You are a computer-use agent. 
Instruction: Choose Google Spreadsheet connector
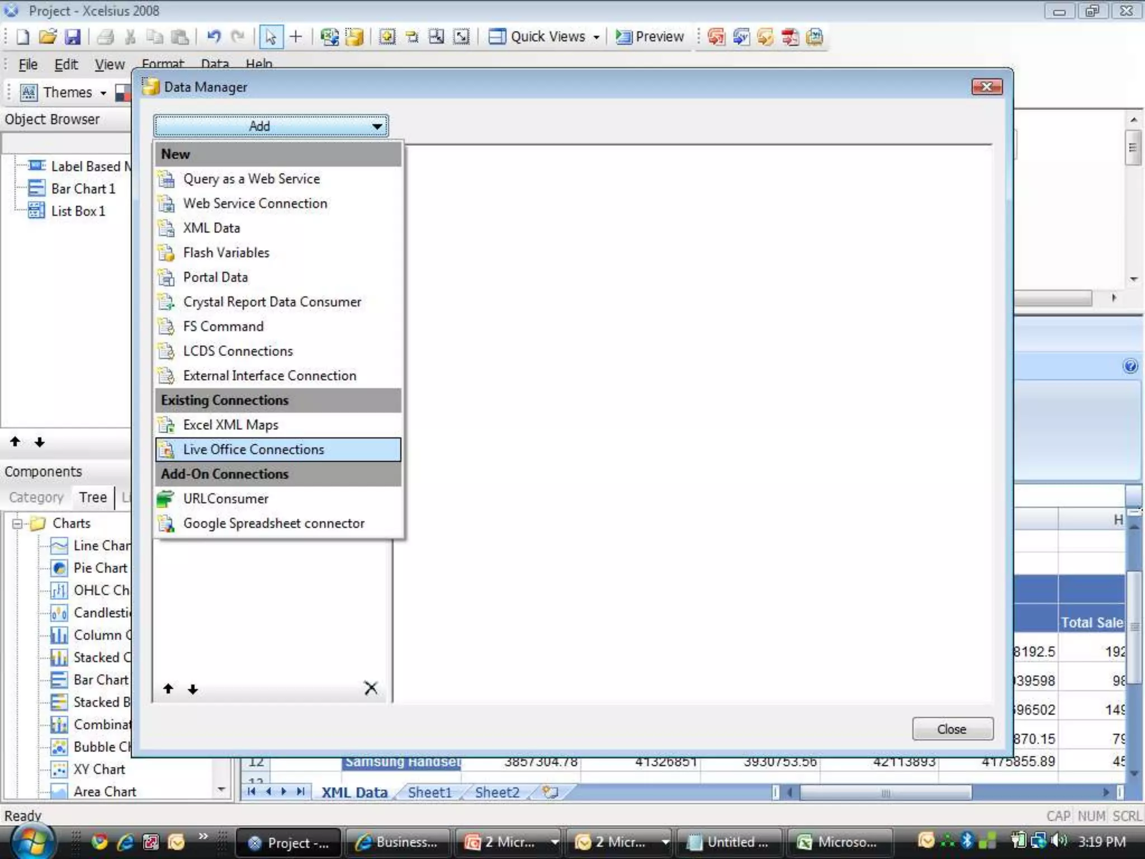point(278,523)
